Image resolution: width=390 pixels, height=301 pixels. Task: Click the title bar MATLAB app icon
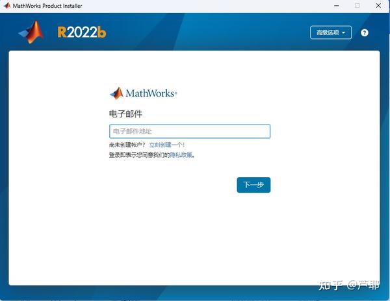pos(6,5)
